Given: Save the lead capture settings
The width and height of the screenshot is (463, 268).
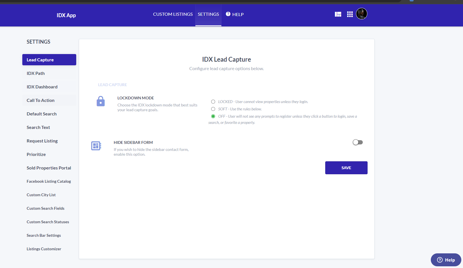Looking at the screenshot, I should tap(346, 168).
